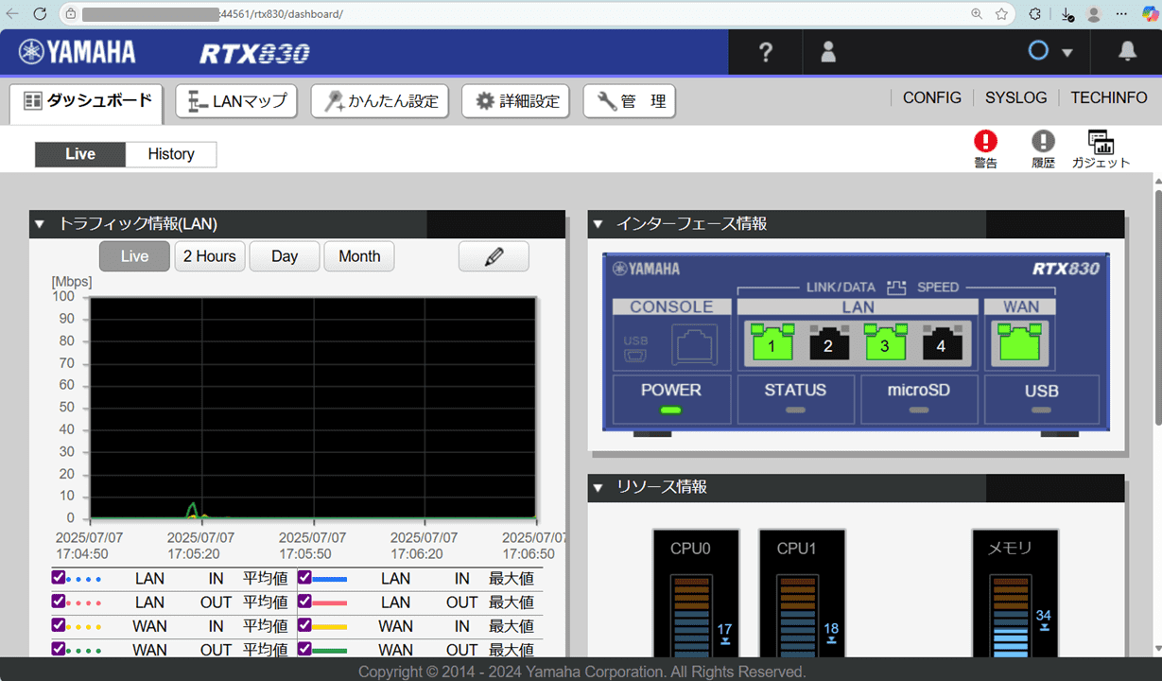The image size is (1162, 681).
Task: Set the traffic graph to 2 Hours
Action: [210, 256]
